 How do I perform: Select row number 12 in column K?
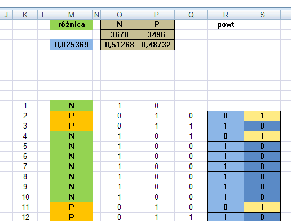coord(25,217)
